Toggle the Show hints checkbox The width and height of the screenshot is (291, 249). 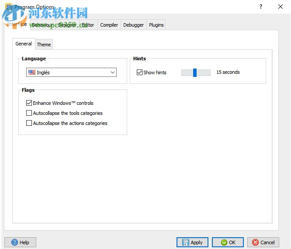(x=139, y=73)
